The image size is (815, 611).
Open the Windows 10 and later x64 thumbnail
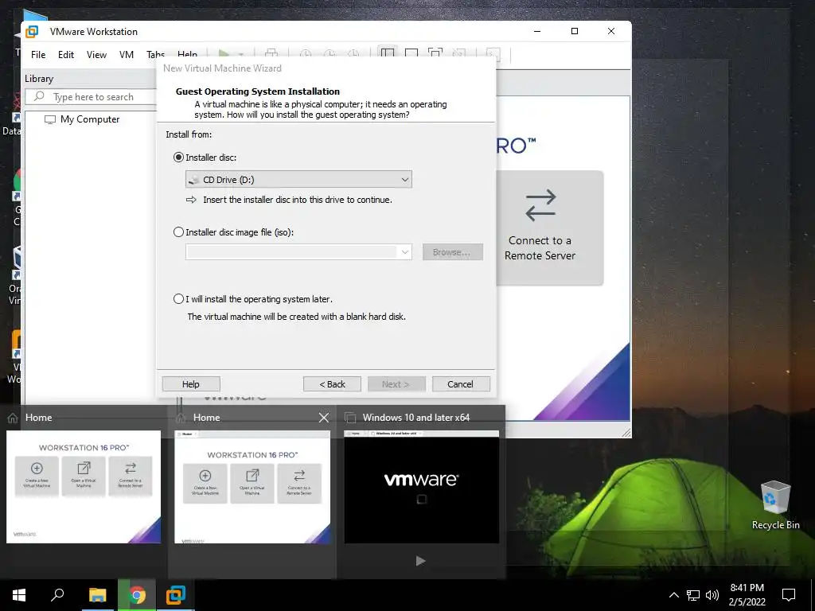pyautogui.click(x=422, y=487)
